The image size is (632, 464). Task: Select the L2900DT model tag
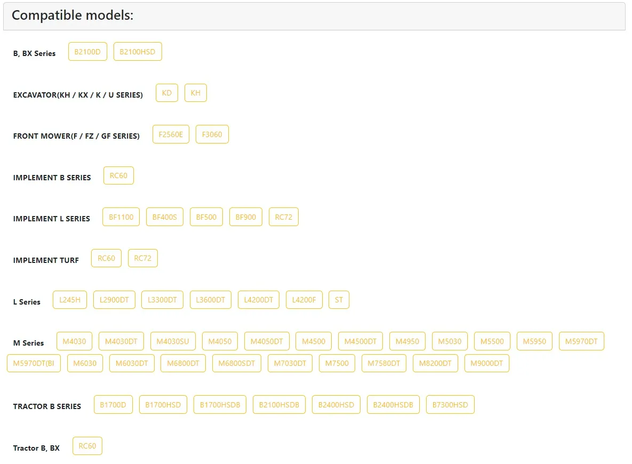[114, 300]
